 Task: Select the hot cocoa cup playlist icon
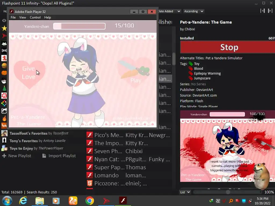point(4,81)
